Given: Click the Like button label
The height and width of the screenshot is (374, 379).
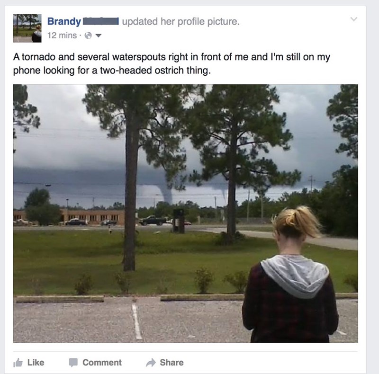Looking at the screenshot, I should 36,363.
